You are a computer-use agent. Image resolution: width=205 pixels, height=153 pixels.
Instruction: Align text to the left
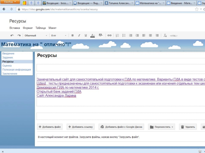click(x=144, y=35)
